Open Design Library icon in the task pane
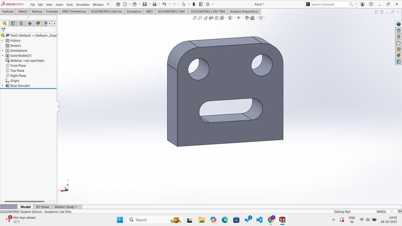Viewport: 402px width, 226px height. coord(398,36)
